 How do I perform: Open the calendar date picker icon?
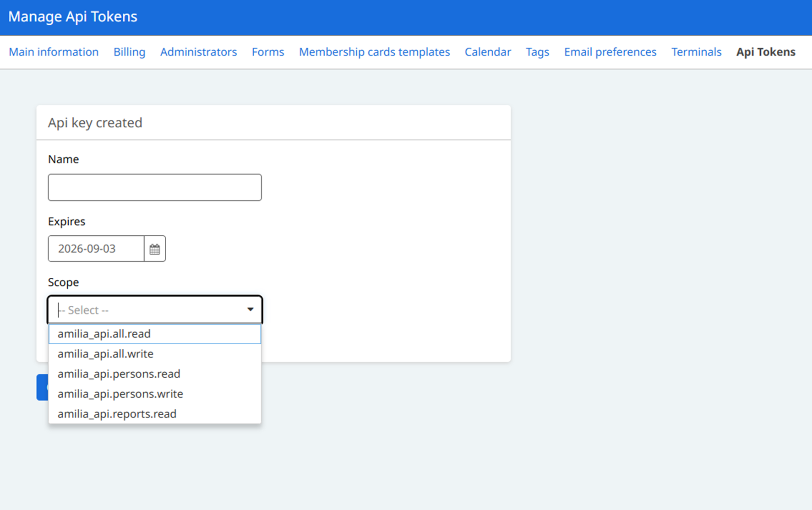tap(155, 249)
